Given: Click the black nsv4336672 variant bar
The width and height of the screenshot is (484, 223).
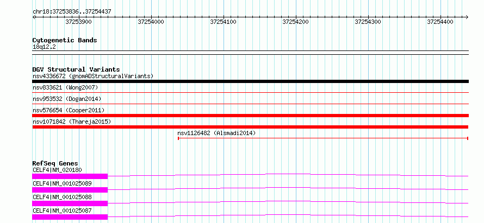Looking at the screenshot, I should pyautogui.click(x=250, y=81).
